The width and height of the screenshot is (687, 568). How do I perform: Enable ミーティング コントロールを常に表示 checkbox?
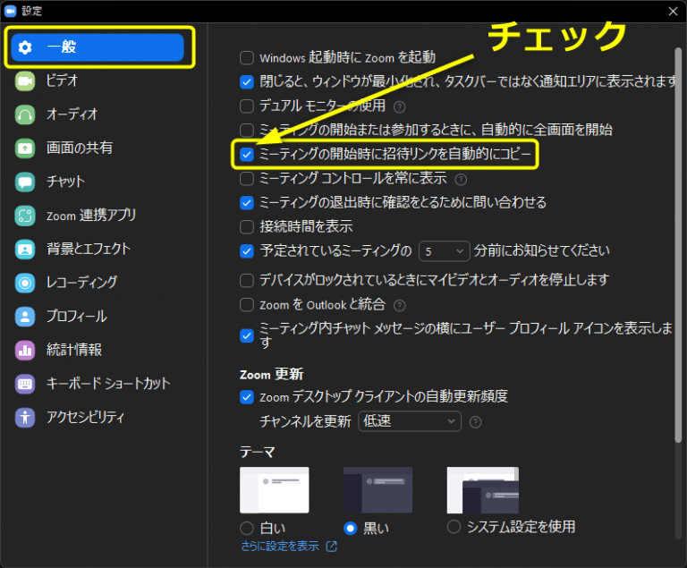coord(247,179)
